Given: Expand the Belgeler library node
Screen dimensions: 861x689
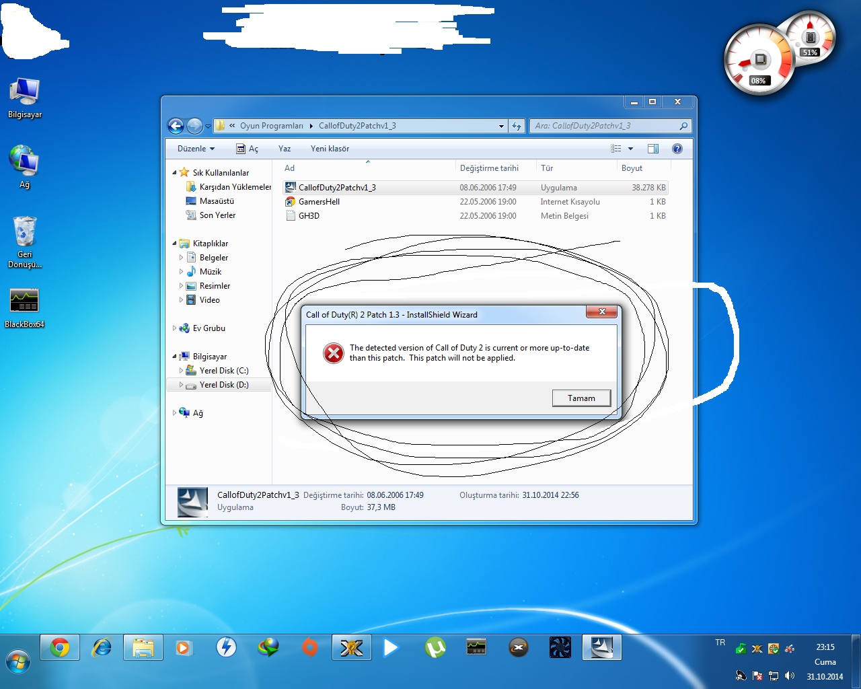Looking at the screenshot, I should [x=181, y=258].
